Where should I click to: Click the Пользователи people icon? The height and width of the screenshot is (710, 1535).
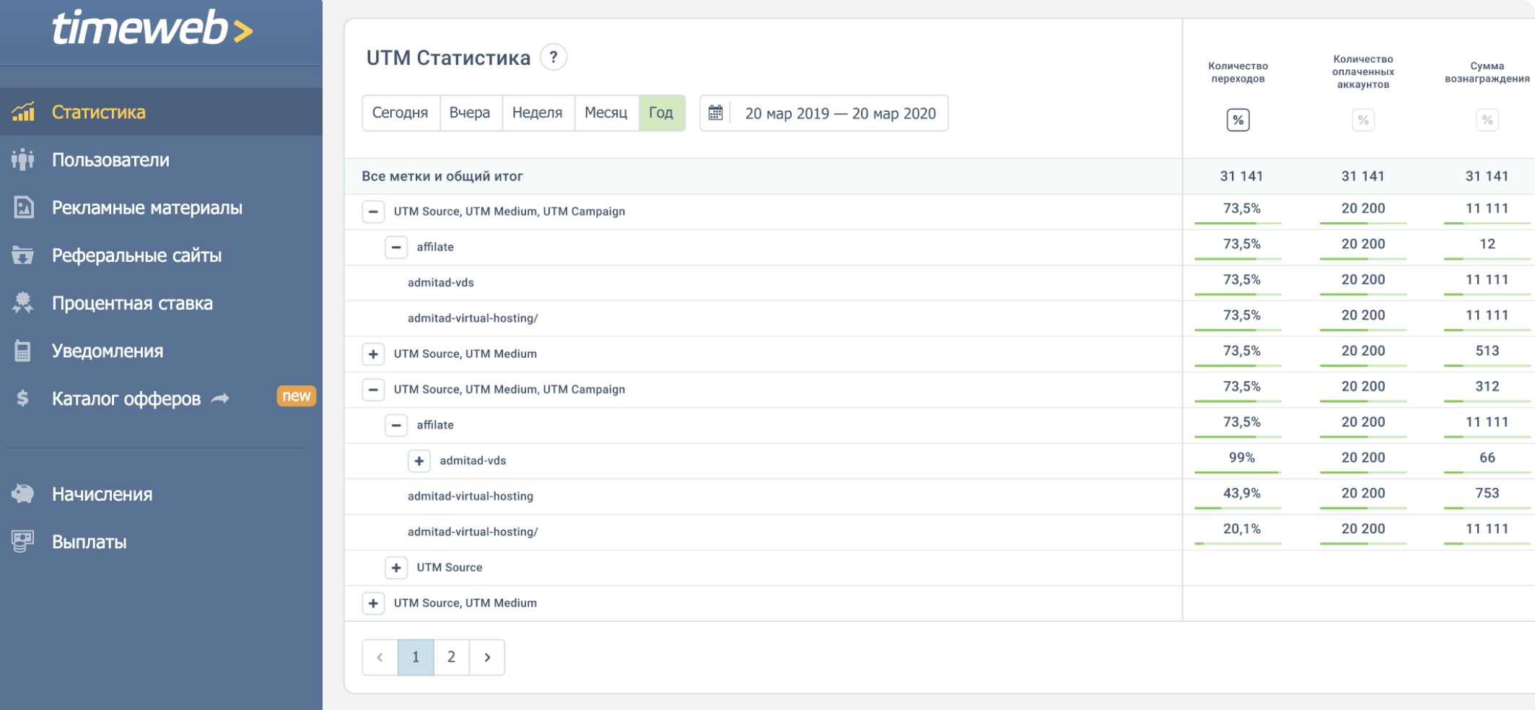coord(23,159)
